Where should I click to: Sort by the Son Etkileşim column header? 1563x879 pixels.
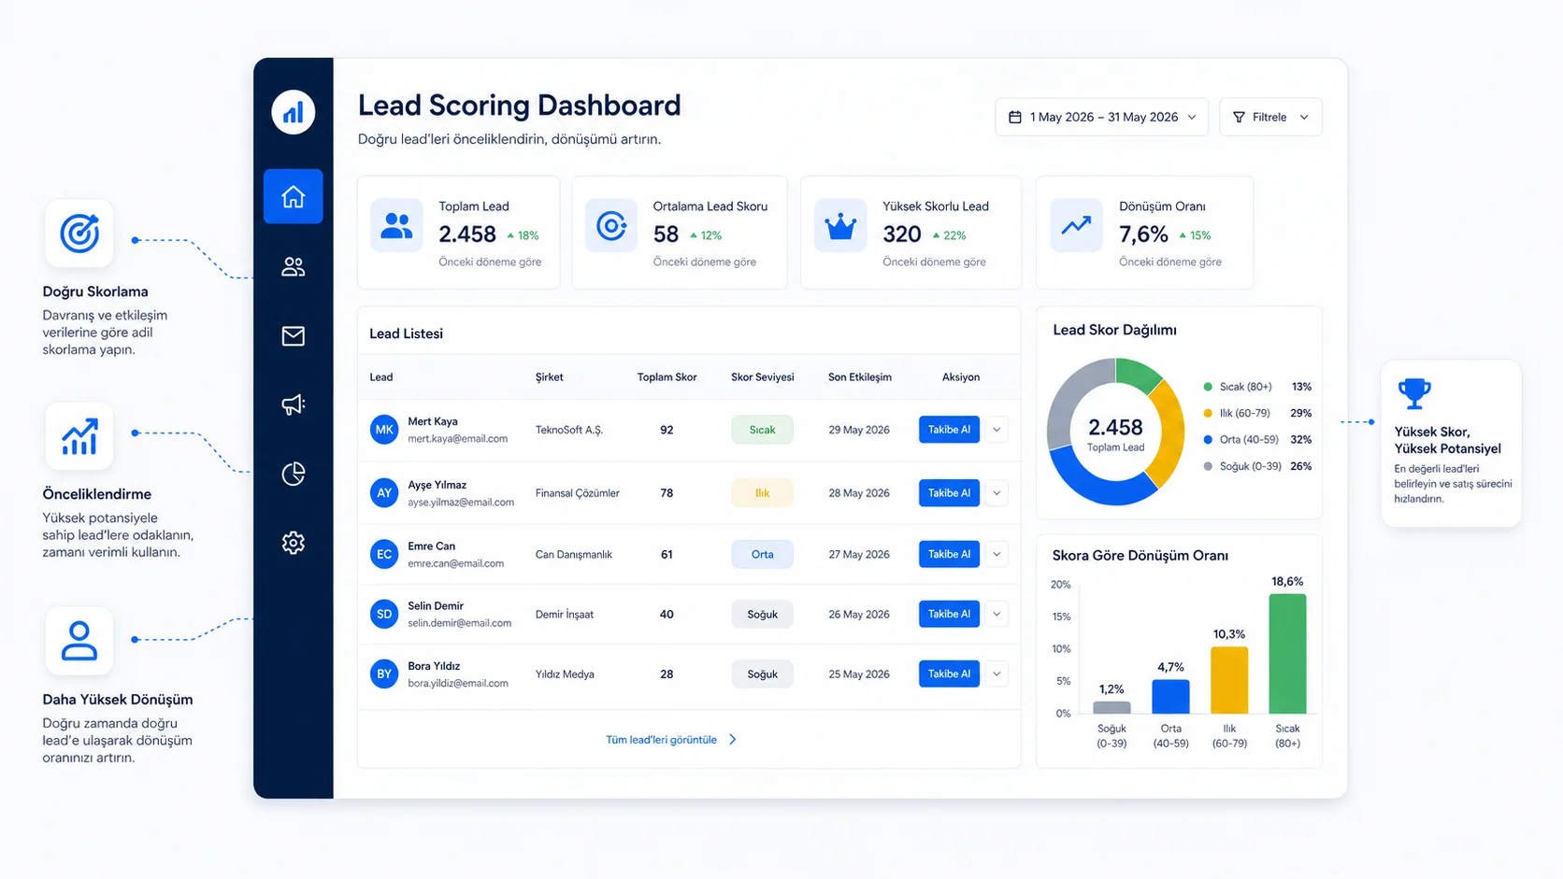859,377
